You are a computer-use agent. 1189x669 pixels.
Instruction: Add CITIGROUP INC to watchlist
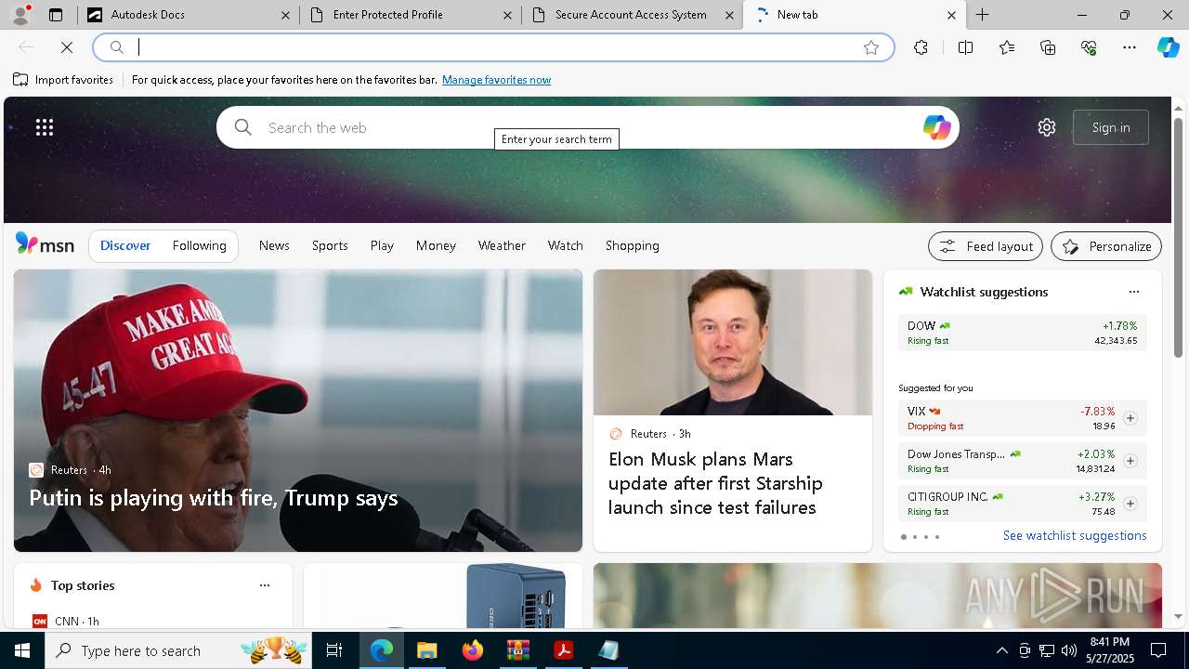tap(1130, 504)
